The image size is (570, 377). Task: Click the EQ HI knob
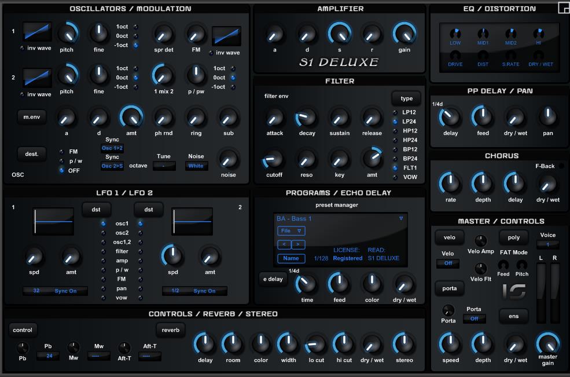538,34
